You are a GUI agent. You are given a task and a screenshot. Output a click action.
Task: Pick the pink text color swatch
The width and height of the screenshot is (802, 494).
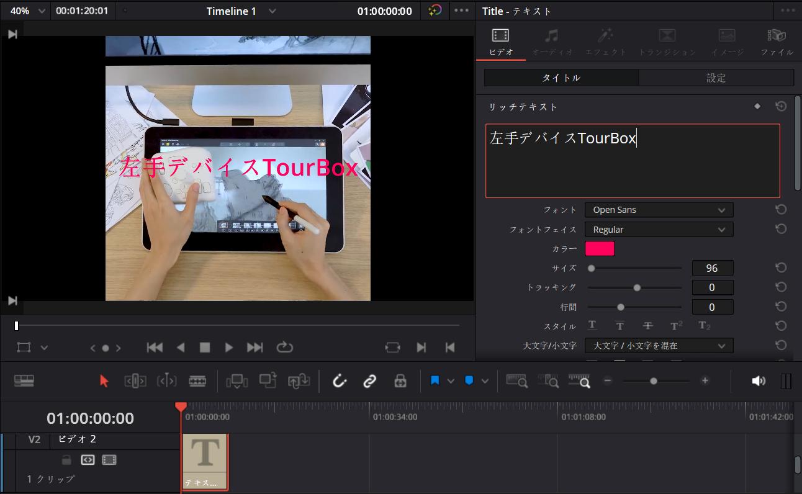pos(600,249)
